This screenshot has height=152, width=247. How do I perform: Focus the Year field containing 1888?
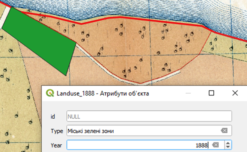click(x=139, y=145)
